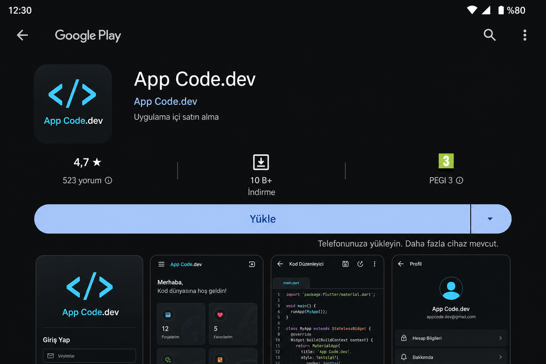Open the Merhaba home screen screenshot
Image resolution: width=546 pixels, height=364 pixels.
tap(207, 310)
